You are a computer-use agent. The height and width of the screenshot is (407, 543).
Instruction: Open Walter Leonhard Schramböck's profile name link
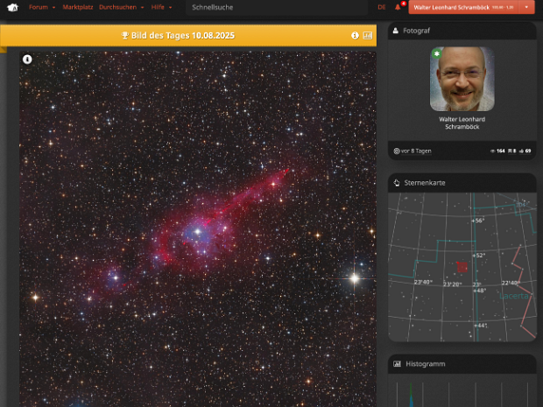click(x=462, y=122)
